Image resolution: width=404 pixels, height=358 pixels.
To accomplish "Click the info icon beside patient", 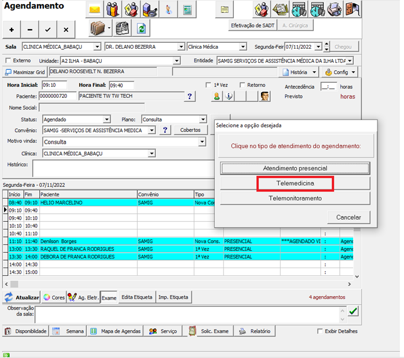I will click(x=229, y=96).
